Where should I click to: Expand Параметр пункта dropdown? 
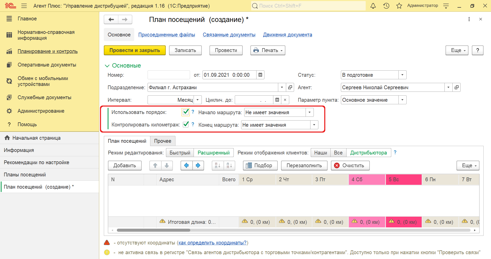402,100
